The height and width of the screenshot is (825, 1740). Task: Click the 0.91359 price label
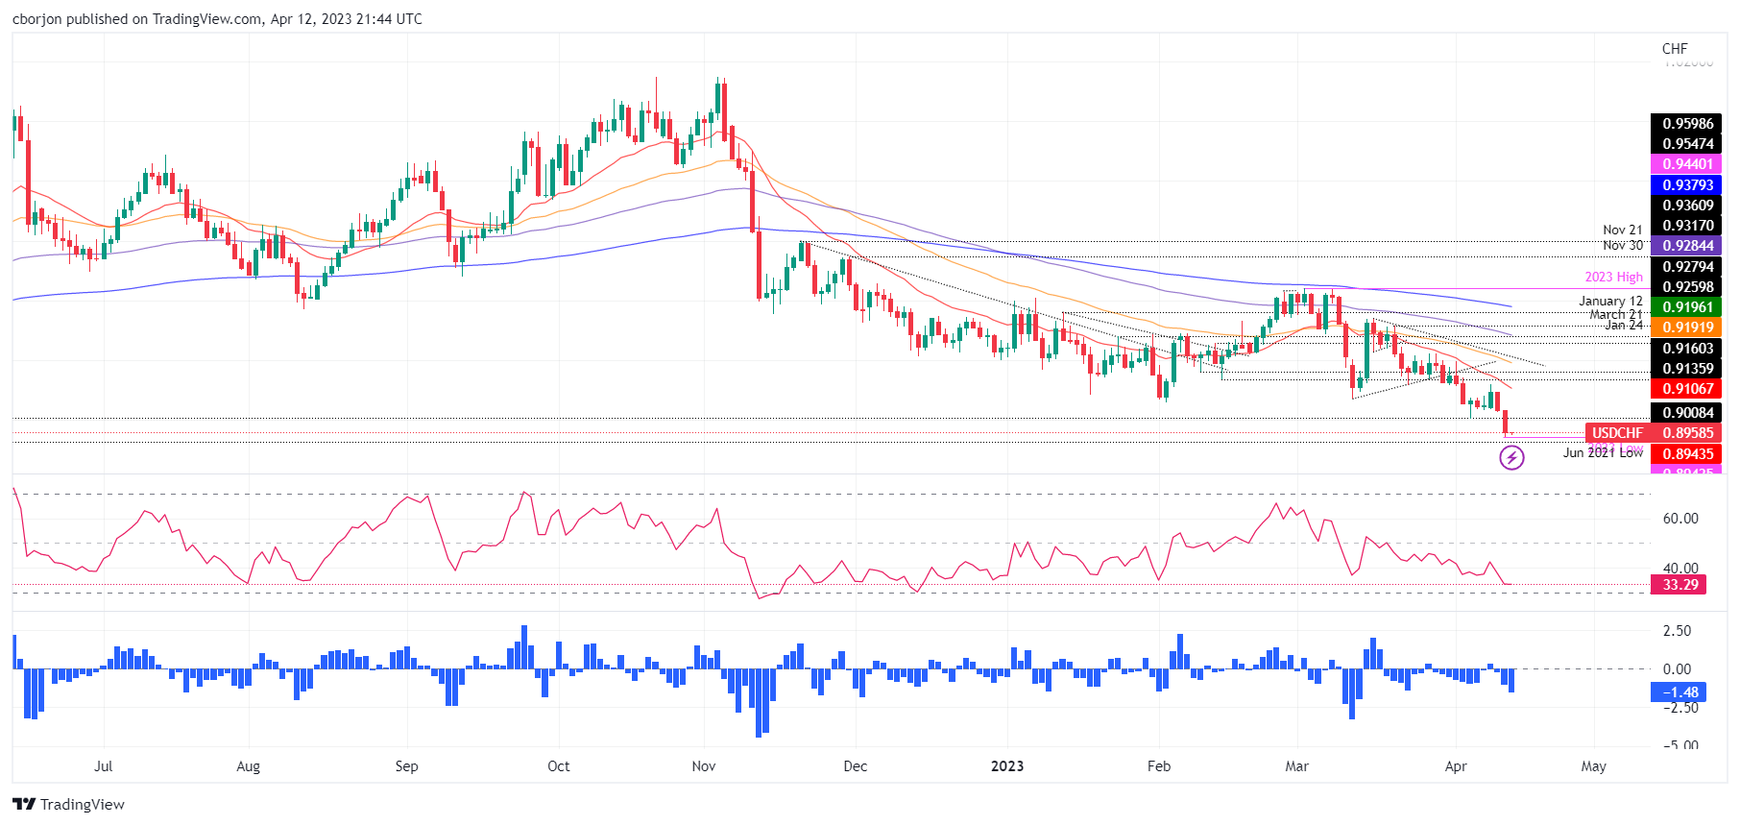(x=1687, y=369)
